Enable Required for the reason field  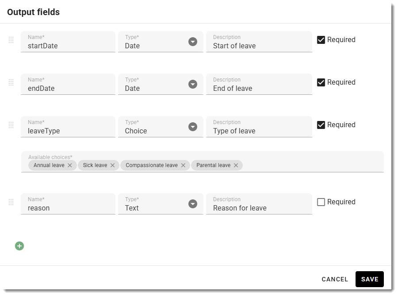(x=321, y=202)
